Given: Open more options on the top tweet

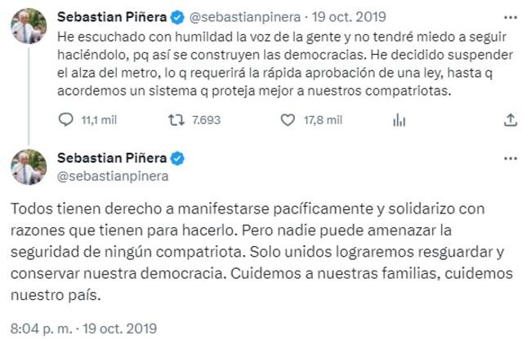Looking at the screenshot, I should (x=510, y=16).
